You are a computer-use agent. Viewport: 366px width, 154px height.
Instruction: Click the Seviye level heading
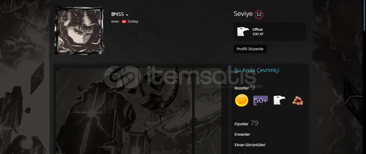[x=243, y=14]
